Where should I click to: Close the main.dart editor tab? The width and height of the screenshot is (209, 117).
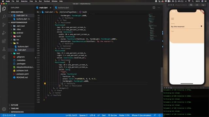pos(51,8)
